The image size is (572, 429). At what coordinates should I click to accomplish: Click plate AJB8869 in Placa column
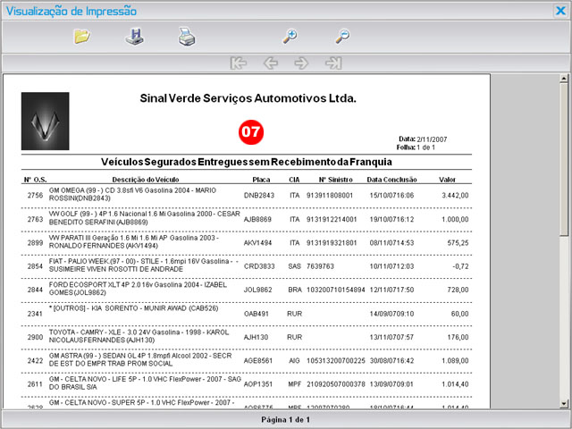coord(257,219)
